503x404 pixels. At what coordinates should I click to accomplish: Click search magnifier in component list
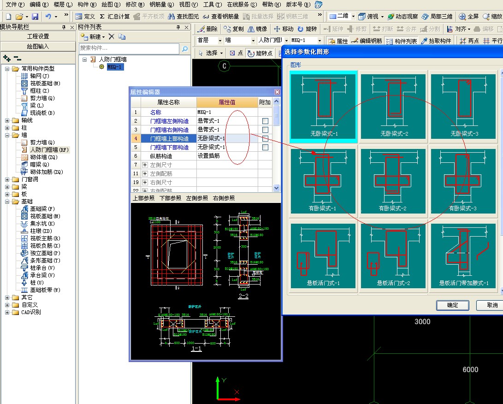tap(185, 49)
